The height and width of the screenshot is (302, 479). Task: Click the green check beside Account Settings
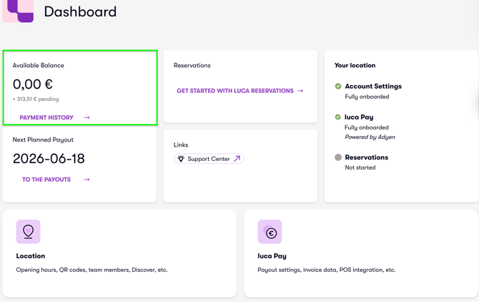coord(338,86)
